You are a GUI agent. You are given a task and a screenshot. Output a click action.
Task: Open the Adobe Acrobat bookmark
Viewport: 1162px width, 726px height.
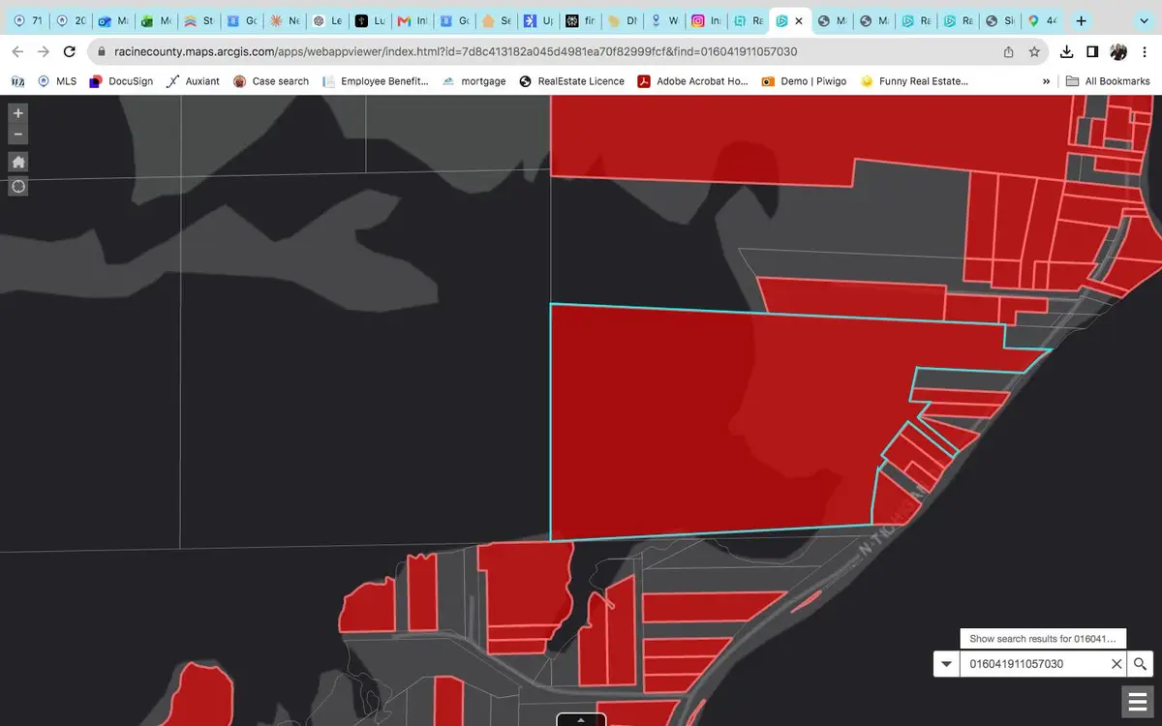[x=692, y=81]
